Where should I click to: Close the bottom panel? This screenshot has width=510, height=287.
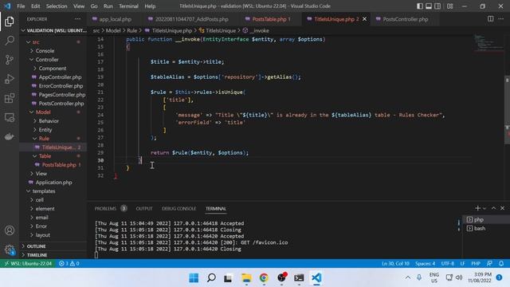pyautogui.click(x=503, y=208)
